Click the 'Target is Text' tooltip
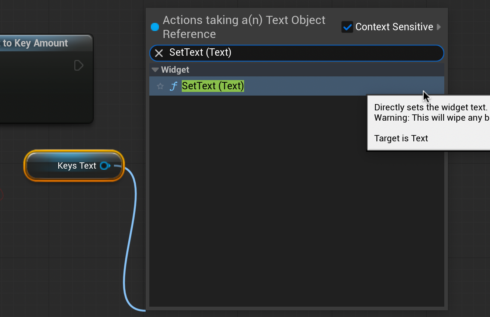This screenshot has width=490, height=317. pos(401,138)
